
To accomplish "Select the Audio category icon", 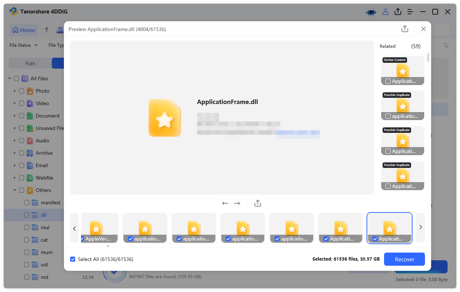I will click(x=30, y=141).
